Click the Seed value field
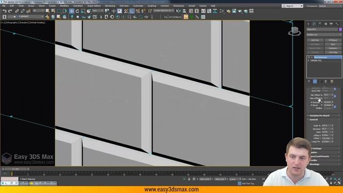This screenshot has width=343, height=193. point(326,132)
